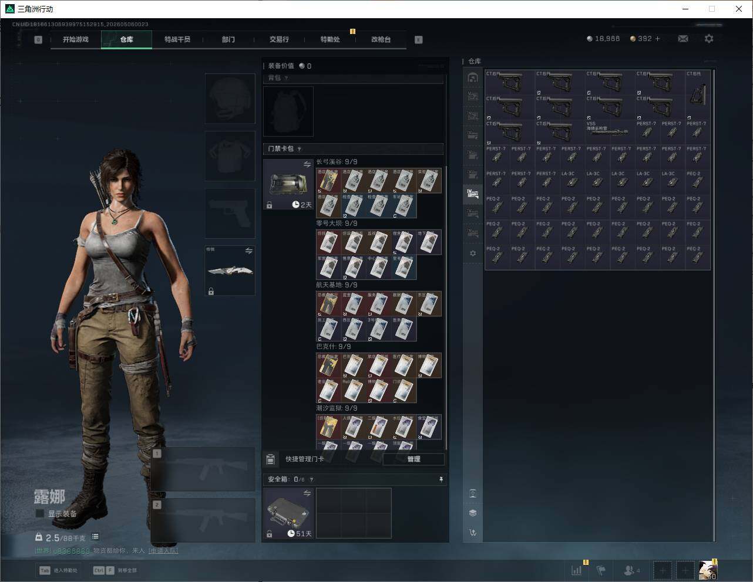The height and width of the screenshot is (582, 753).
Task: Click the 长弓溪谷: 9/9 heading
Action: click(x=337, y=162)
